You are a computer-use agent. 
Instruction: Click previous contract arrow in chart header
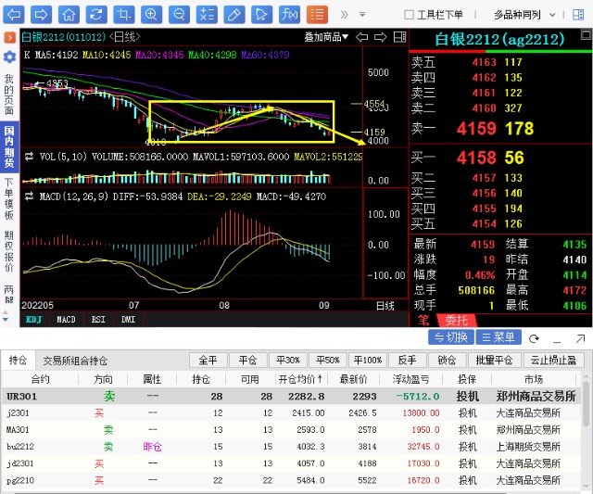(362, 37)
